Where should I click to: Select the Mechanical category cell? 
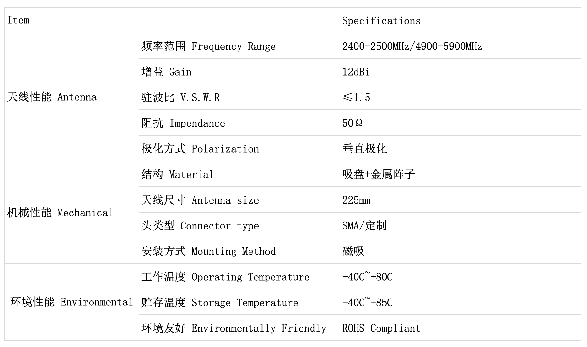[x=72, y=212]
